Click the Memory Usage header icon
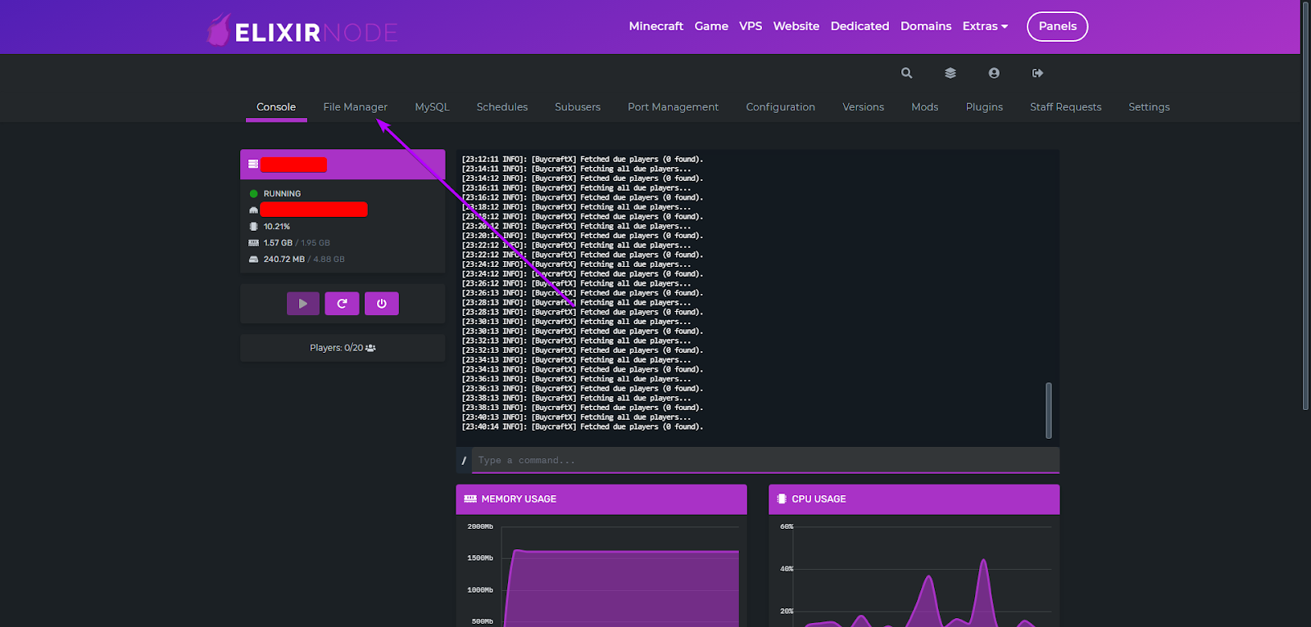This screenshot has width=1311, height=627. pyautogui.click(x=470, y=499)
